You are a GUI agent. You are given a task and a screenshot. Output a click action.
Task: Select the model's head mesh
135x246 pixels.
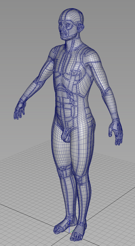click(71, 24)
